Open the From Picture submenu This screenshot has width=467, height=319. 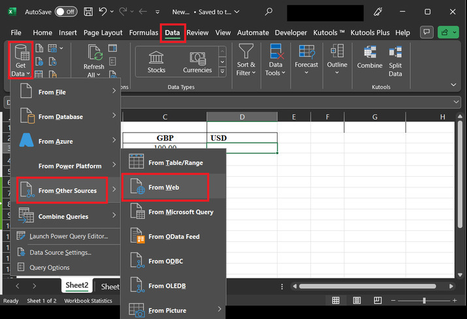pos(173,310)
